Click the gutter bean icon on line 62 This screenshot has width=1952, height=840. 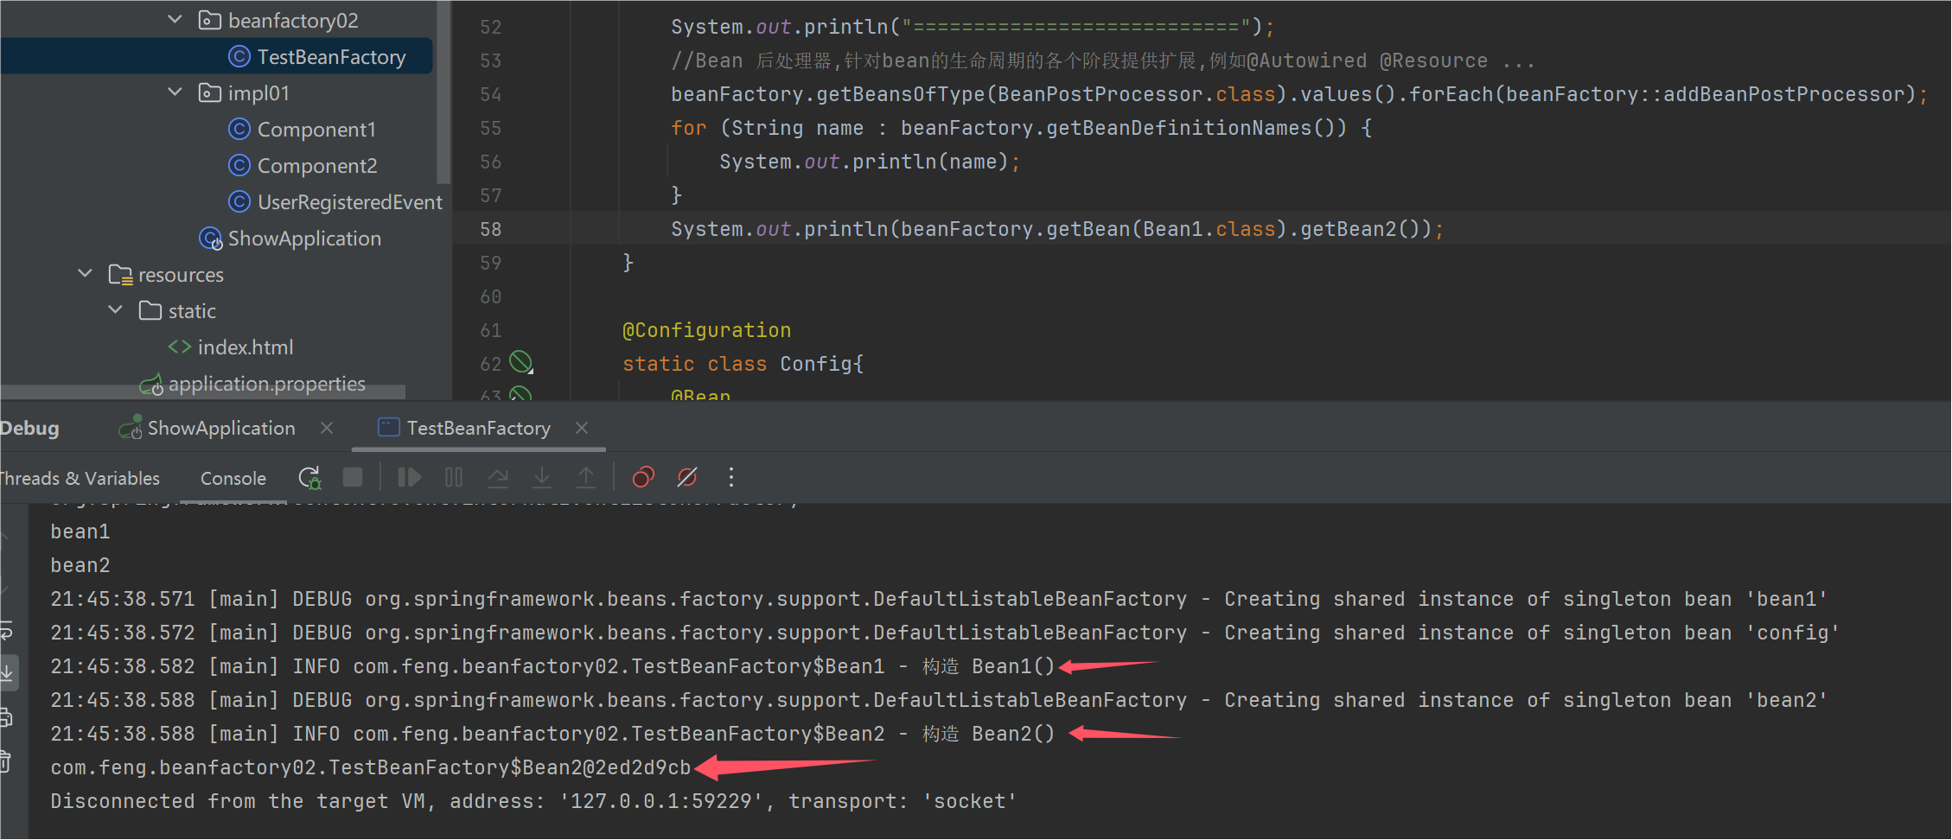(x=520, y=362)
